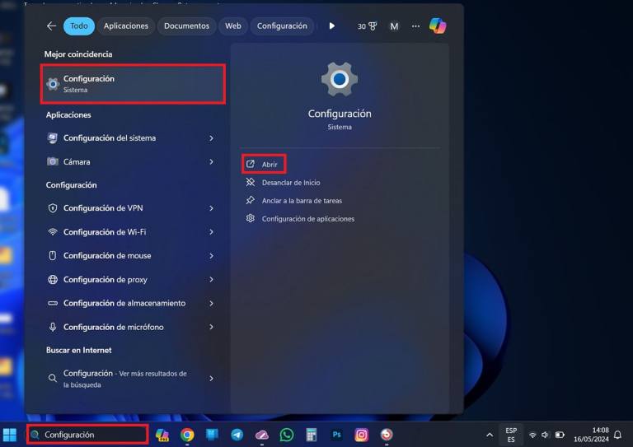Screen dimensions: 633x447
Task: Launch Telegram from the taskbar
Action: coord(237,435)
